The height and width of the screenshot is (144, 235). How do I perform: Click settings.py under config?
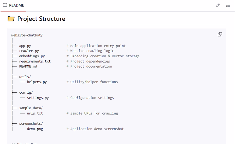(x=38, y=98)
